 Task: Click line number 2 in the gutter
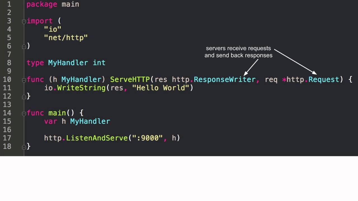[x=9, y=13]
